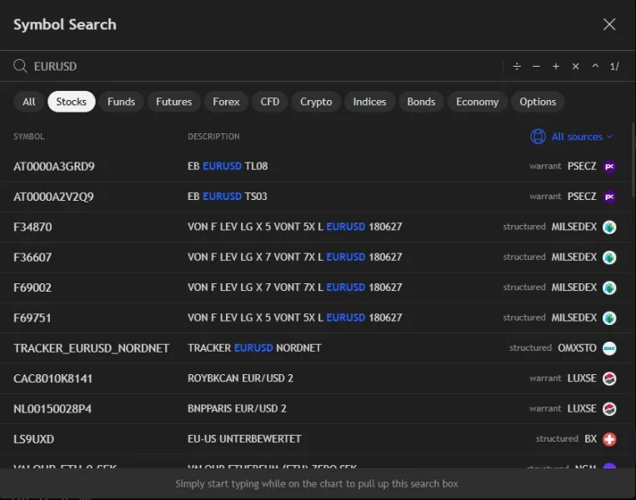Click the minus operator button
This screenshot has width=636, height=500.
[x=536, y=67]
